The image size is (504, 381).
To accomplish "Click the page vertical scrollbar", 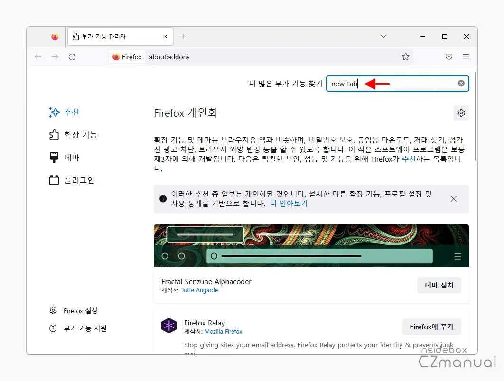I will point(476,116).
